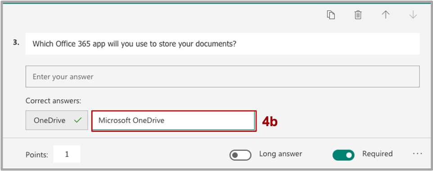Click the green checkmark beside OneDrive
433x171 pixels.
pyautogui.click(x=78, y=120)
